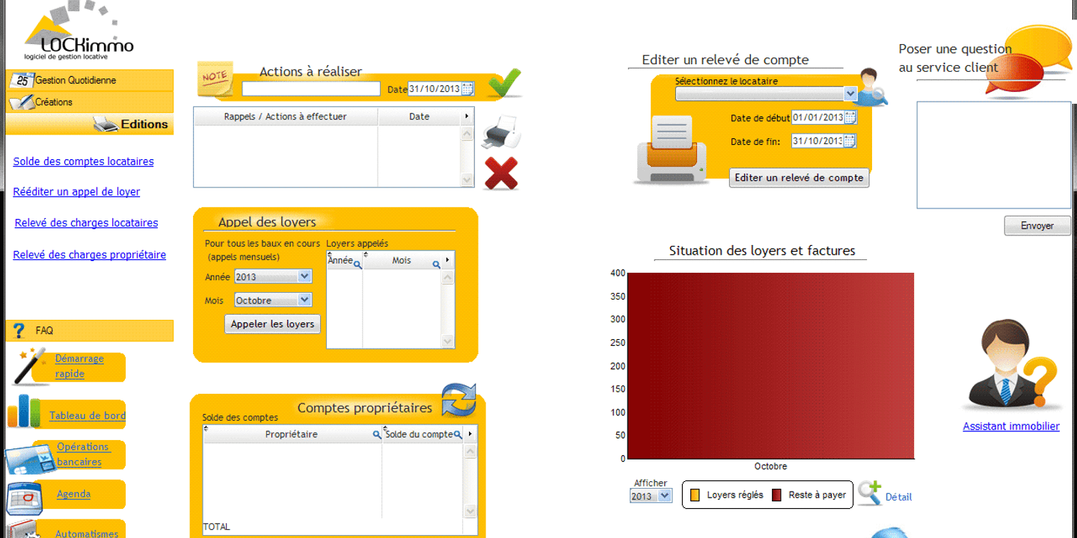The width and height of the screenshot is (1077, 538).
Task: Sort by Rappels / Actions à effectuer header
Action: click(x=286, y=117)
